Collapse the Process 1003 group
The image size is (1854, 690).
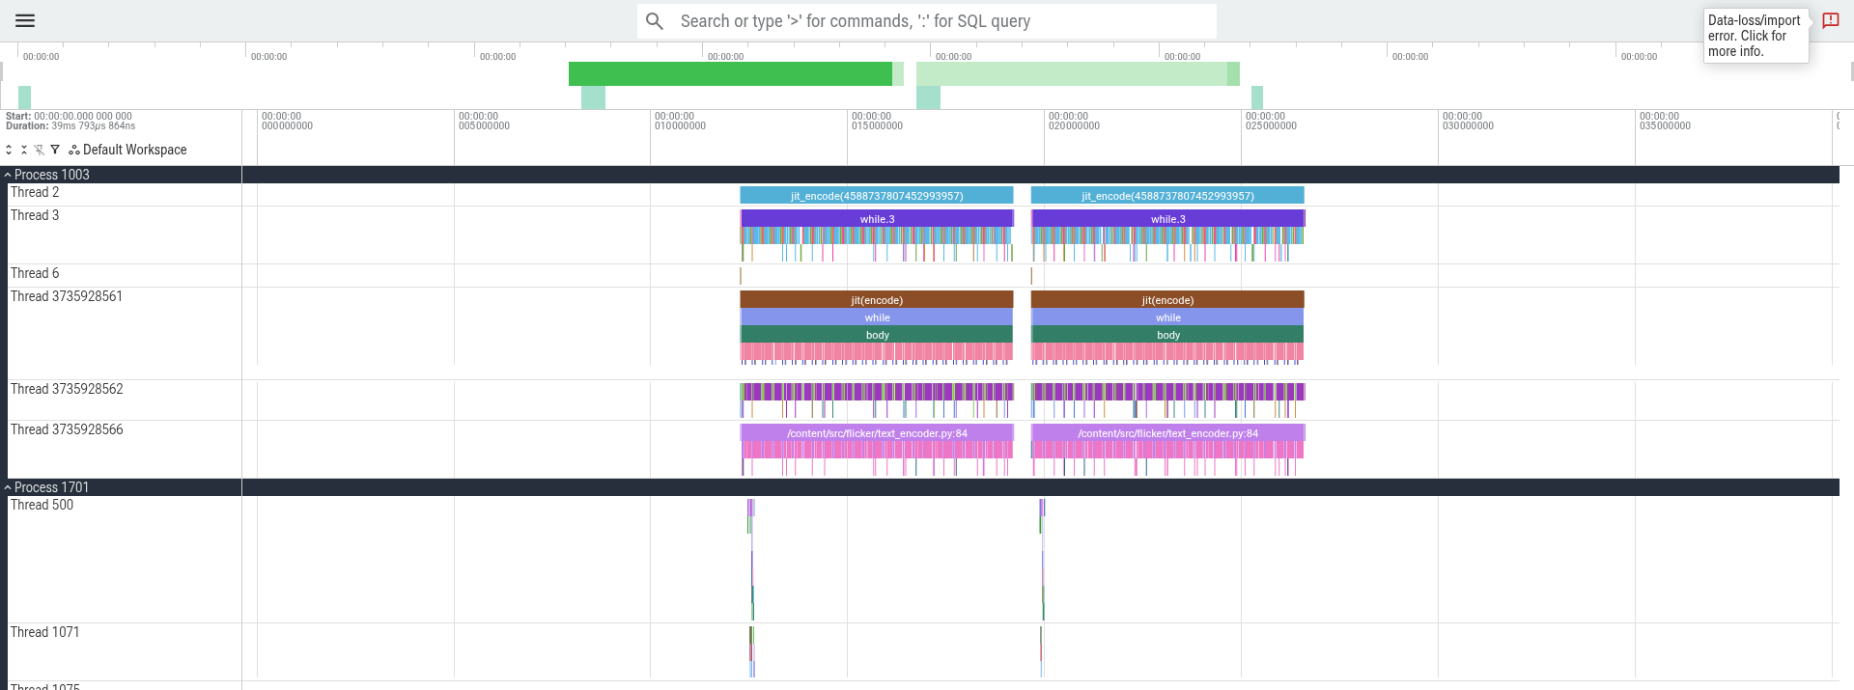8,175
